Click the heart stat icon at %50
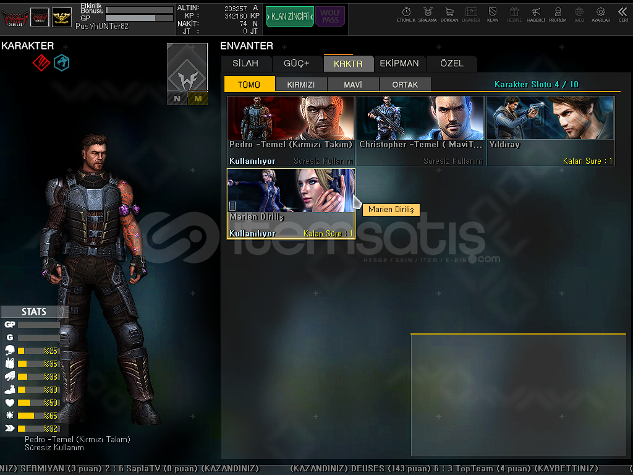The image size is (633, 475). click(10, 402)
